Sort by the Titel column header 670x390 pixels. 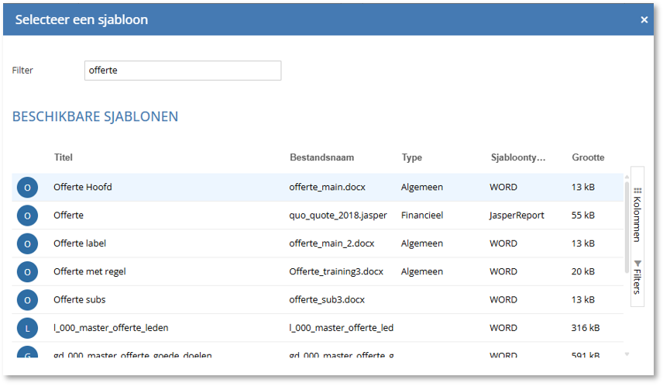tap(64, 157)
